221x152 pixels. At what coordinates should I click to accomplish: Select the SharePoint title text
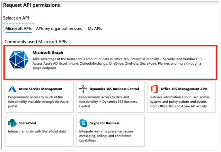[x=28, y=123]
